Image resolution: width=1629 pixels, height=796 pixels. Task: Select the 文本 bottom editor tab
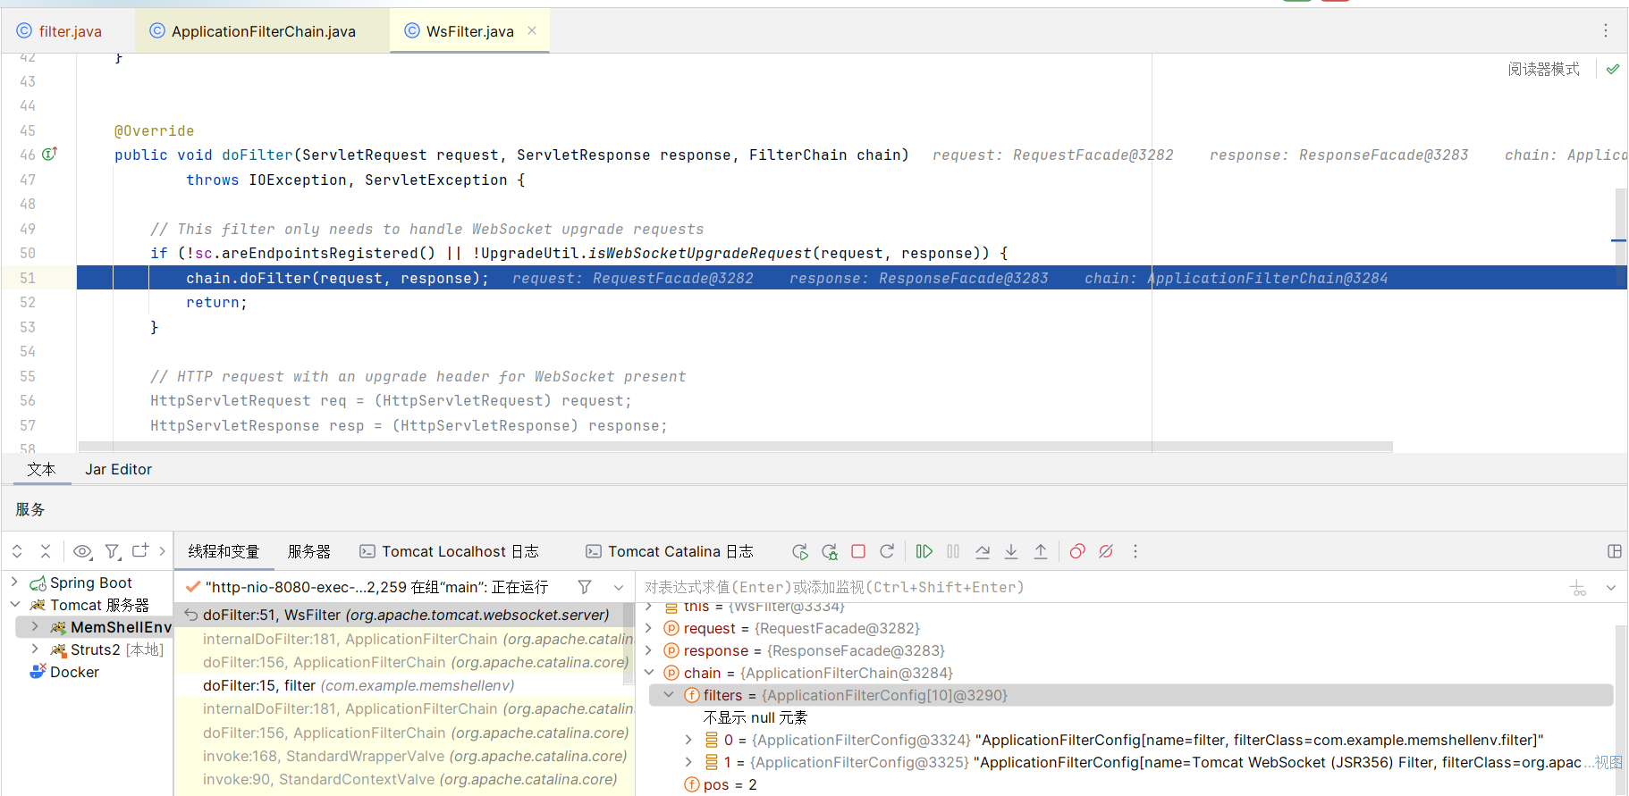coord(41,469)
